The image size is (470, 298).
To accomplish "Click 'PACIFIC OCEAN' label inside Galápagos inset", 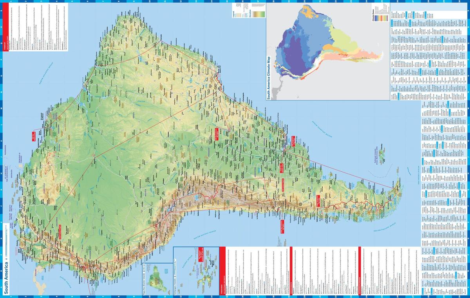I will point(187,262).
